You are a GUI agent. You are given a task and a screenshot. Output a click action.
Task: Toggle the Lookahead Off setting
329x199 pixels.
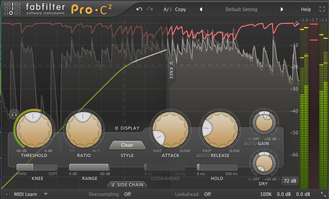[x=207, y=194]
